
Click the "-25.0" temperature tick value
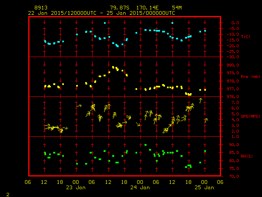tap(233, 51)
